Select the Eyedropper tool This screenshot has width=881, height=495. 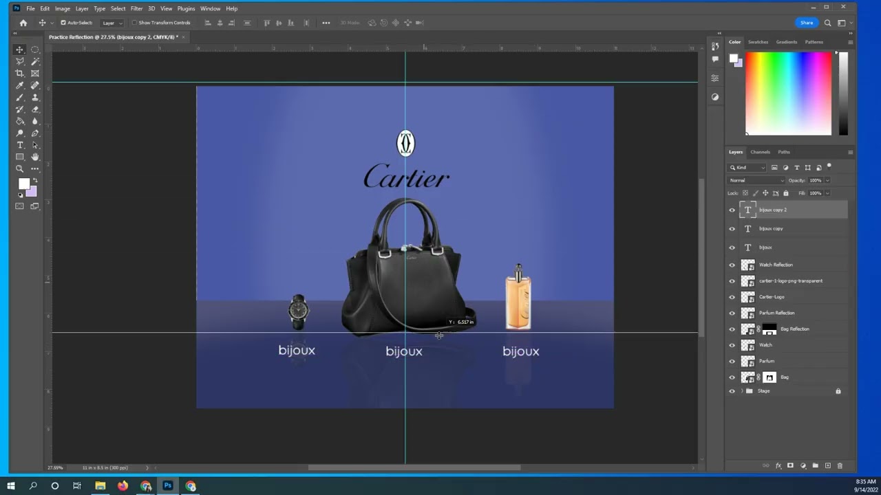coord(19,85)
